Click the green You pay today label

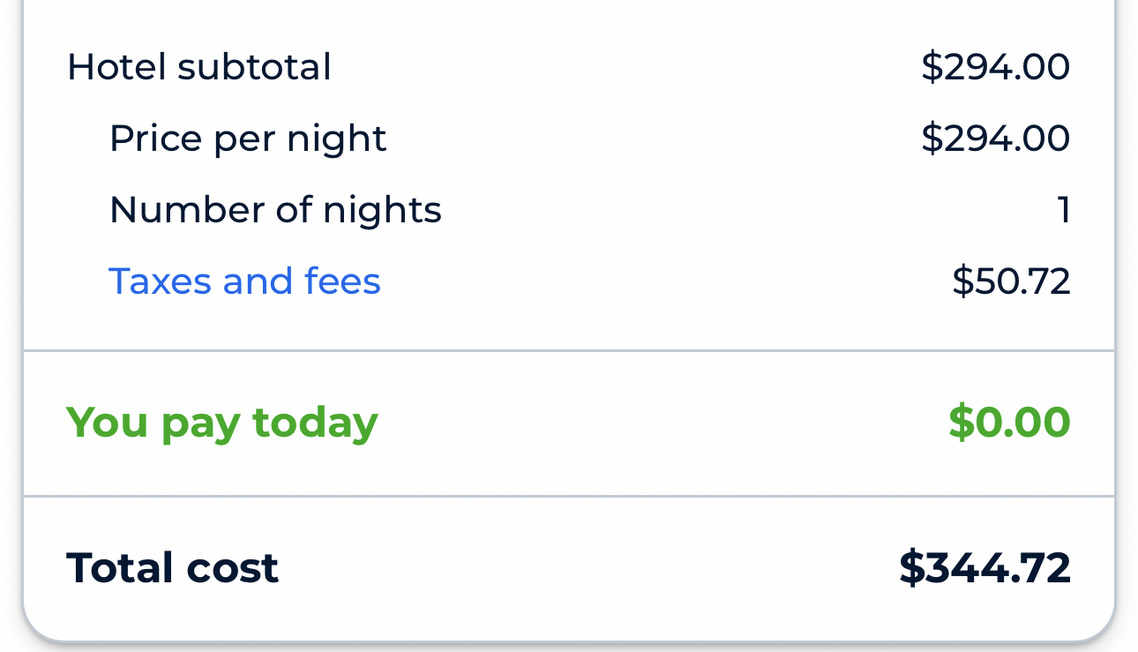click(x=222, y=422)
